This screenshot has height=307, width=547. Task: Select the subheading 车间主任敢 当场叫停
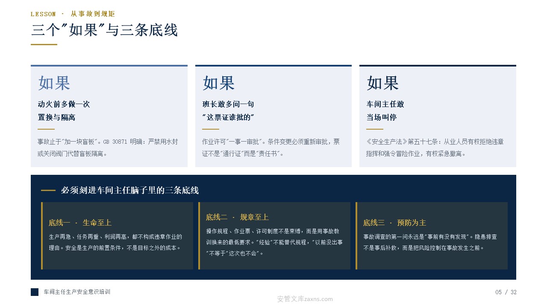tap(385, 111)
